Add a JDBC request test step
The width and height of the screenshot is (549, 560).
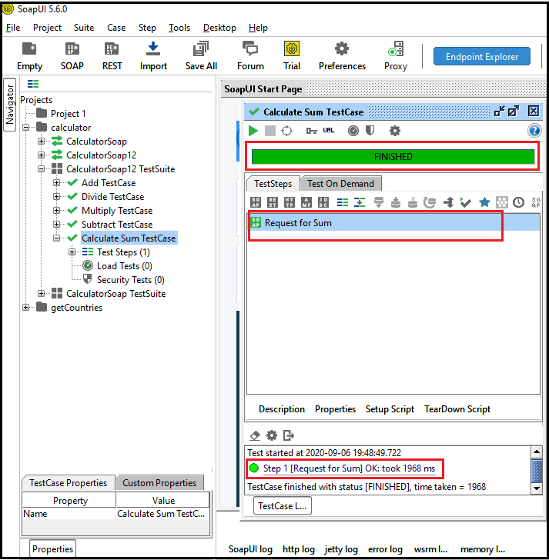(323, 202)
